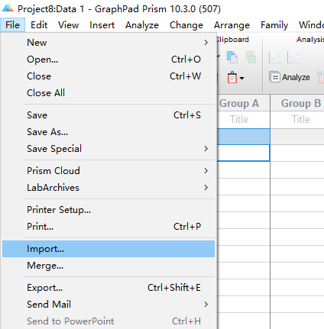The image size is (324, 329).
Task: Click the Paste clipboard icon
Action: point(232,77)
